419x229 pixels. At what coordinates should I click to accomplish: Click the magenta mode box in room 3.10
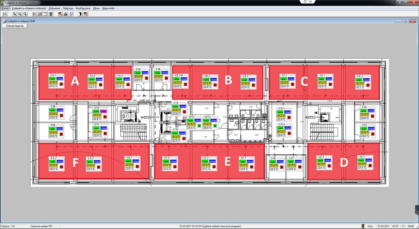104,111
